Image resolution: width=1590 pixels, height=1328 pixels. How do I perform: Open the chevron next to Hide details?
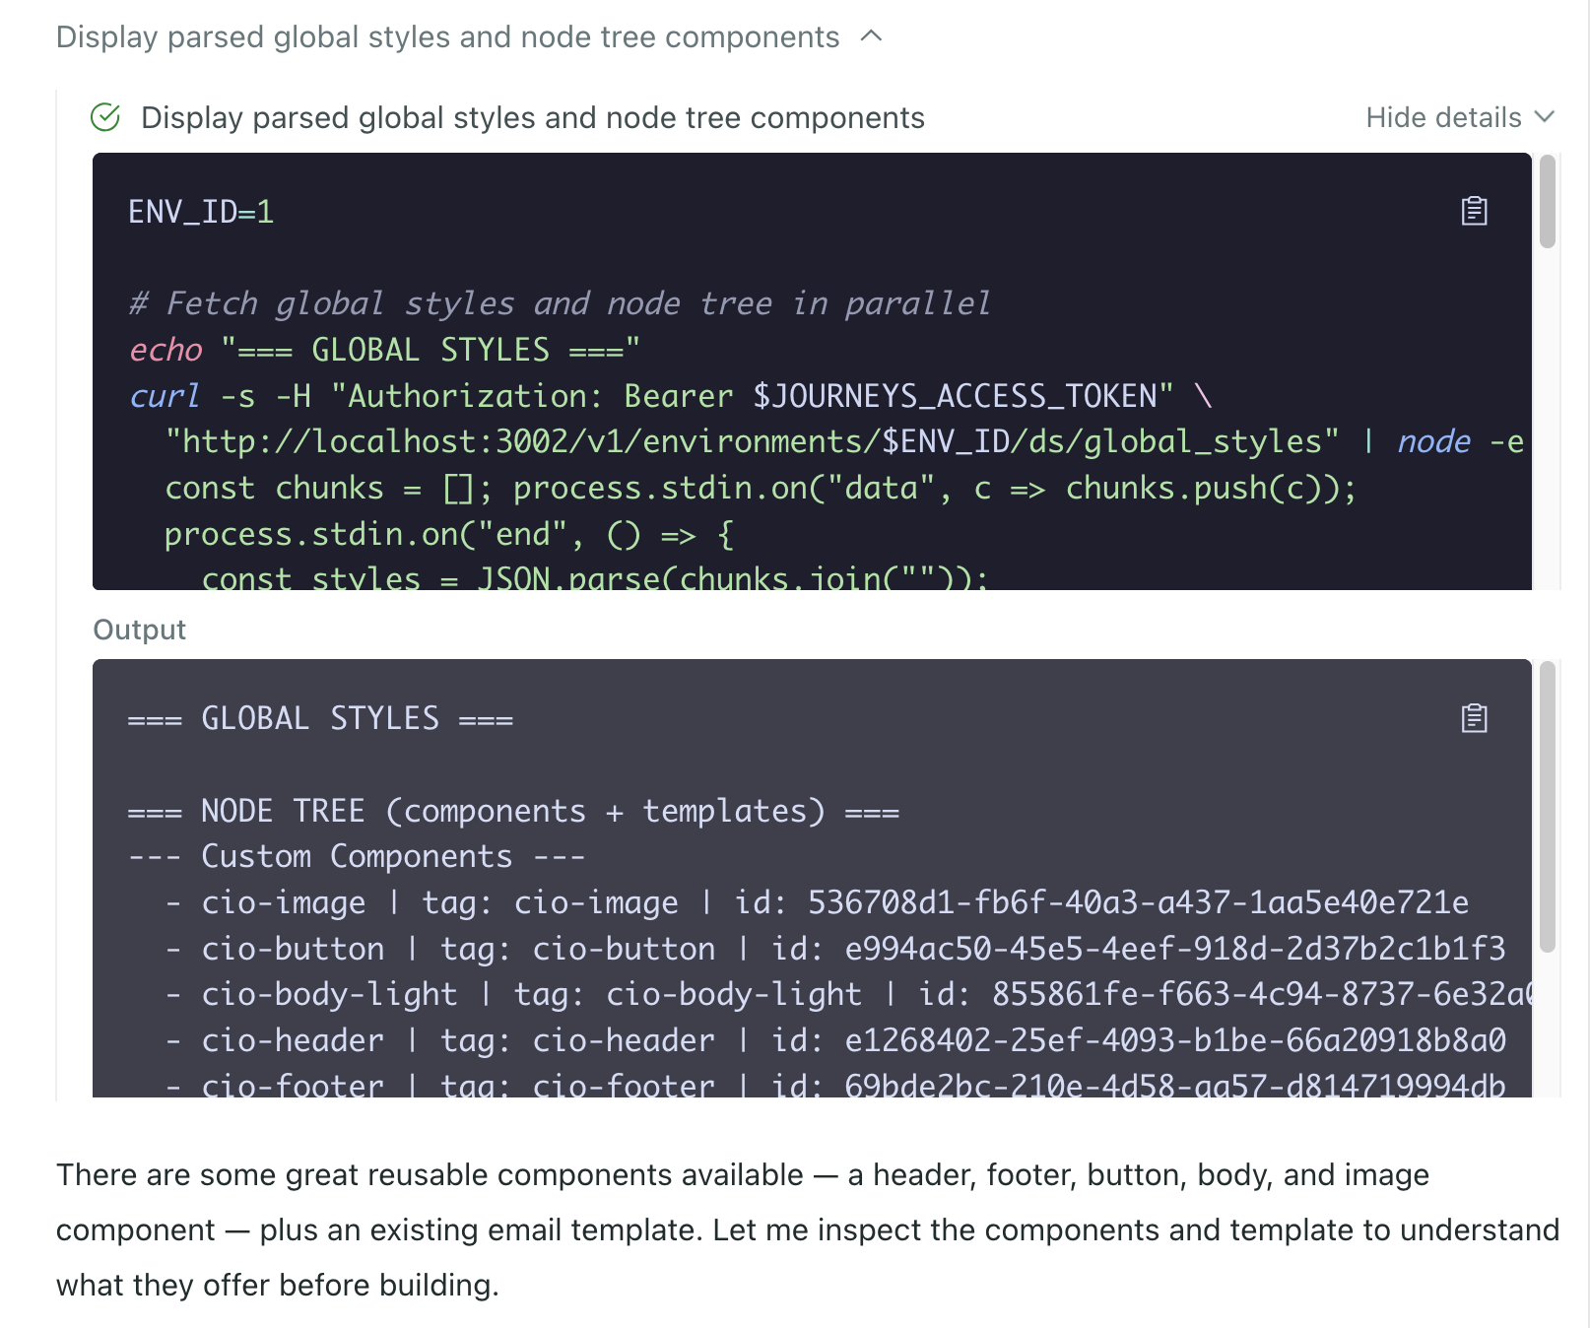click(x=1544, y=117)
